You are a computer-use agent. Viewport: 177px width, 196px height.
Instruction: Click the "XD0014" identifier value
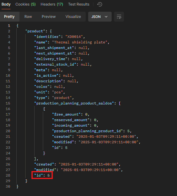(x=74, y=37)
